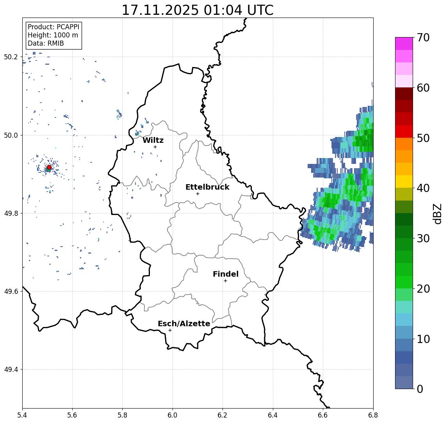
Task: Click the Esch/Alzette station label
Action: click(x=184, y=323)
